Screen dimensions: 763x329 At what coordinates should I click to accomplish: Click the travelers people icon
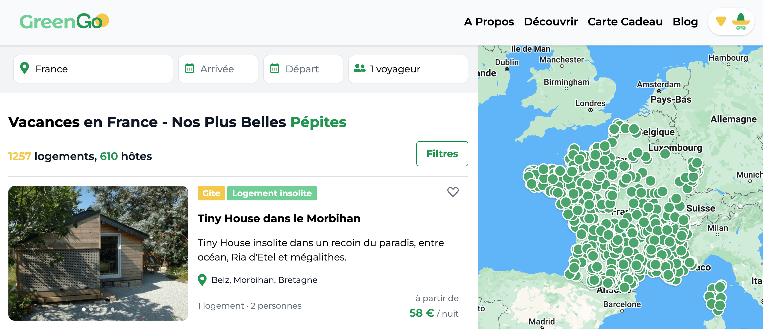pyautogui.click(x=360, y=68)
